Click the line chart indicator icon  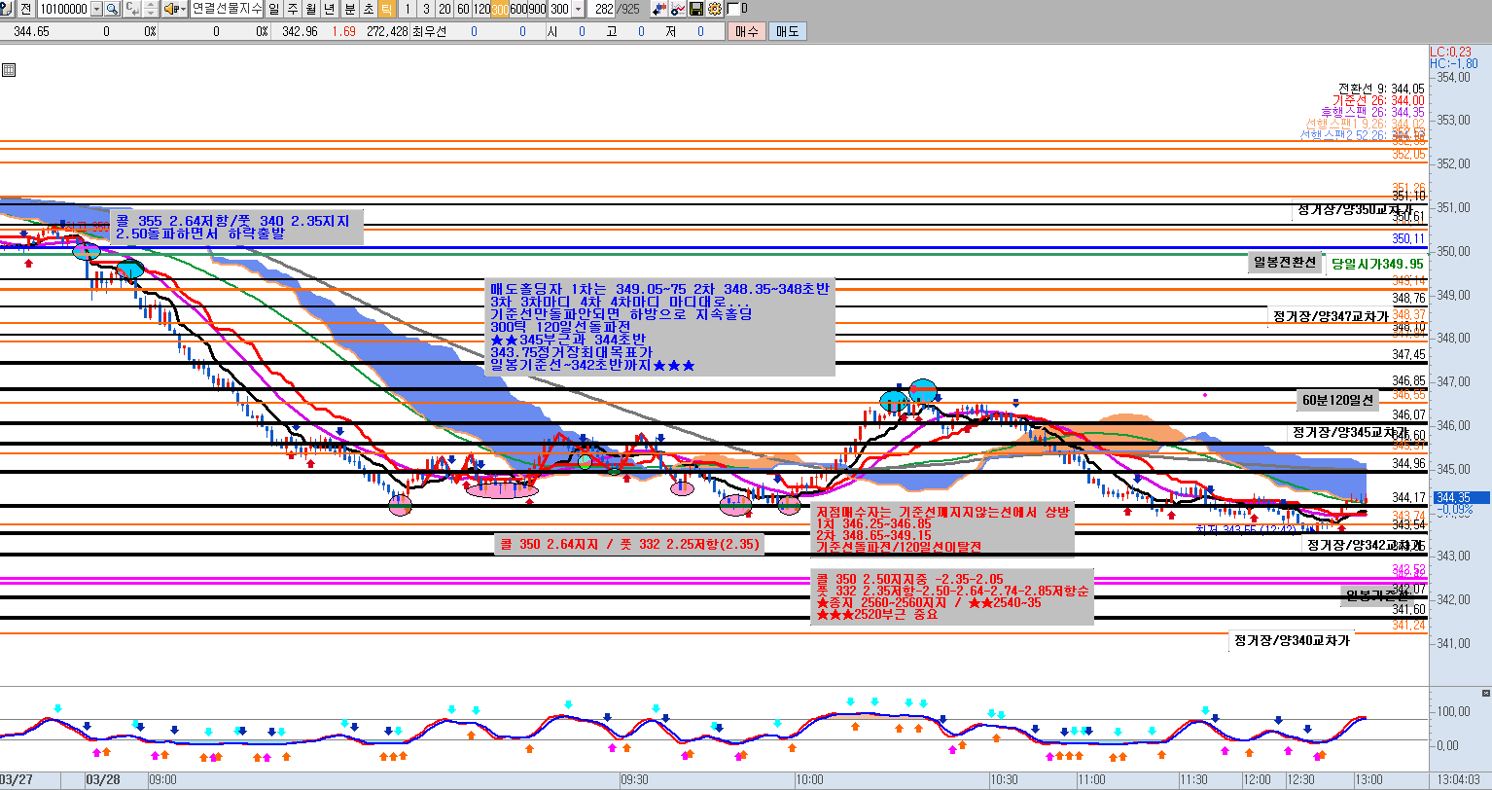click(678, 9)
